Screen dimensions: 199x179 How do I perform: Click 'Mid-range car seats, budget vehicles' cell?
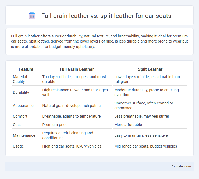click(x=150, y=146)
